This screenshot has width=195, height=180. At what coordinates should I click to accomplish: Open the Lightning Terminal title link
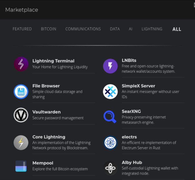[x=53, y=61]
